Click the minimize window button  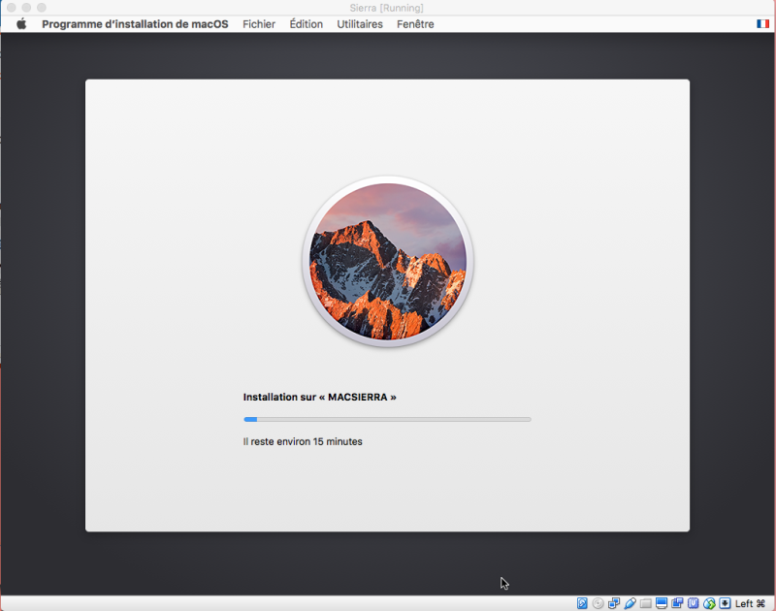[26, 8]
